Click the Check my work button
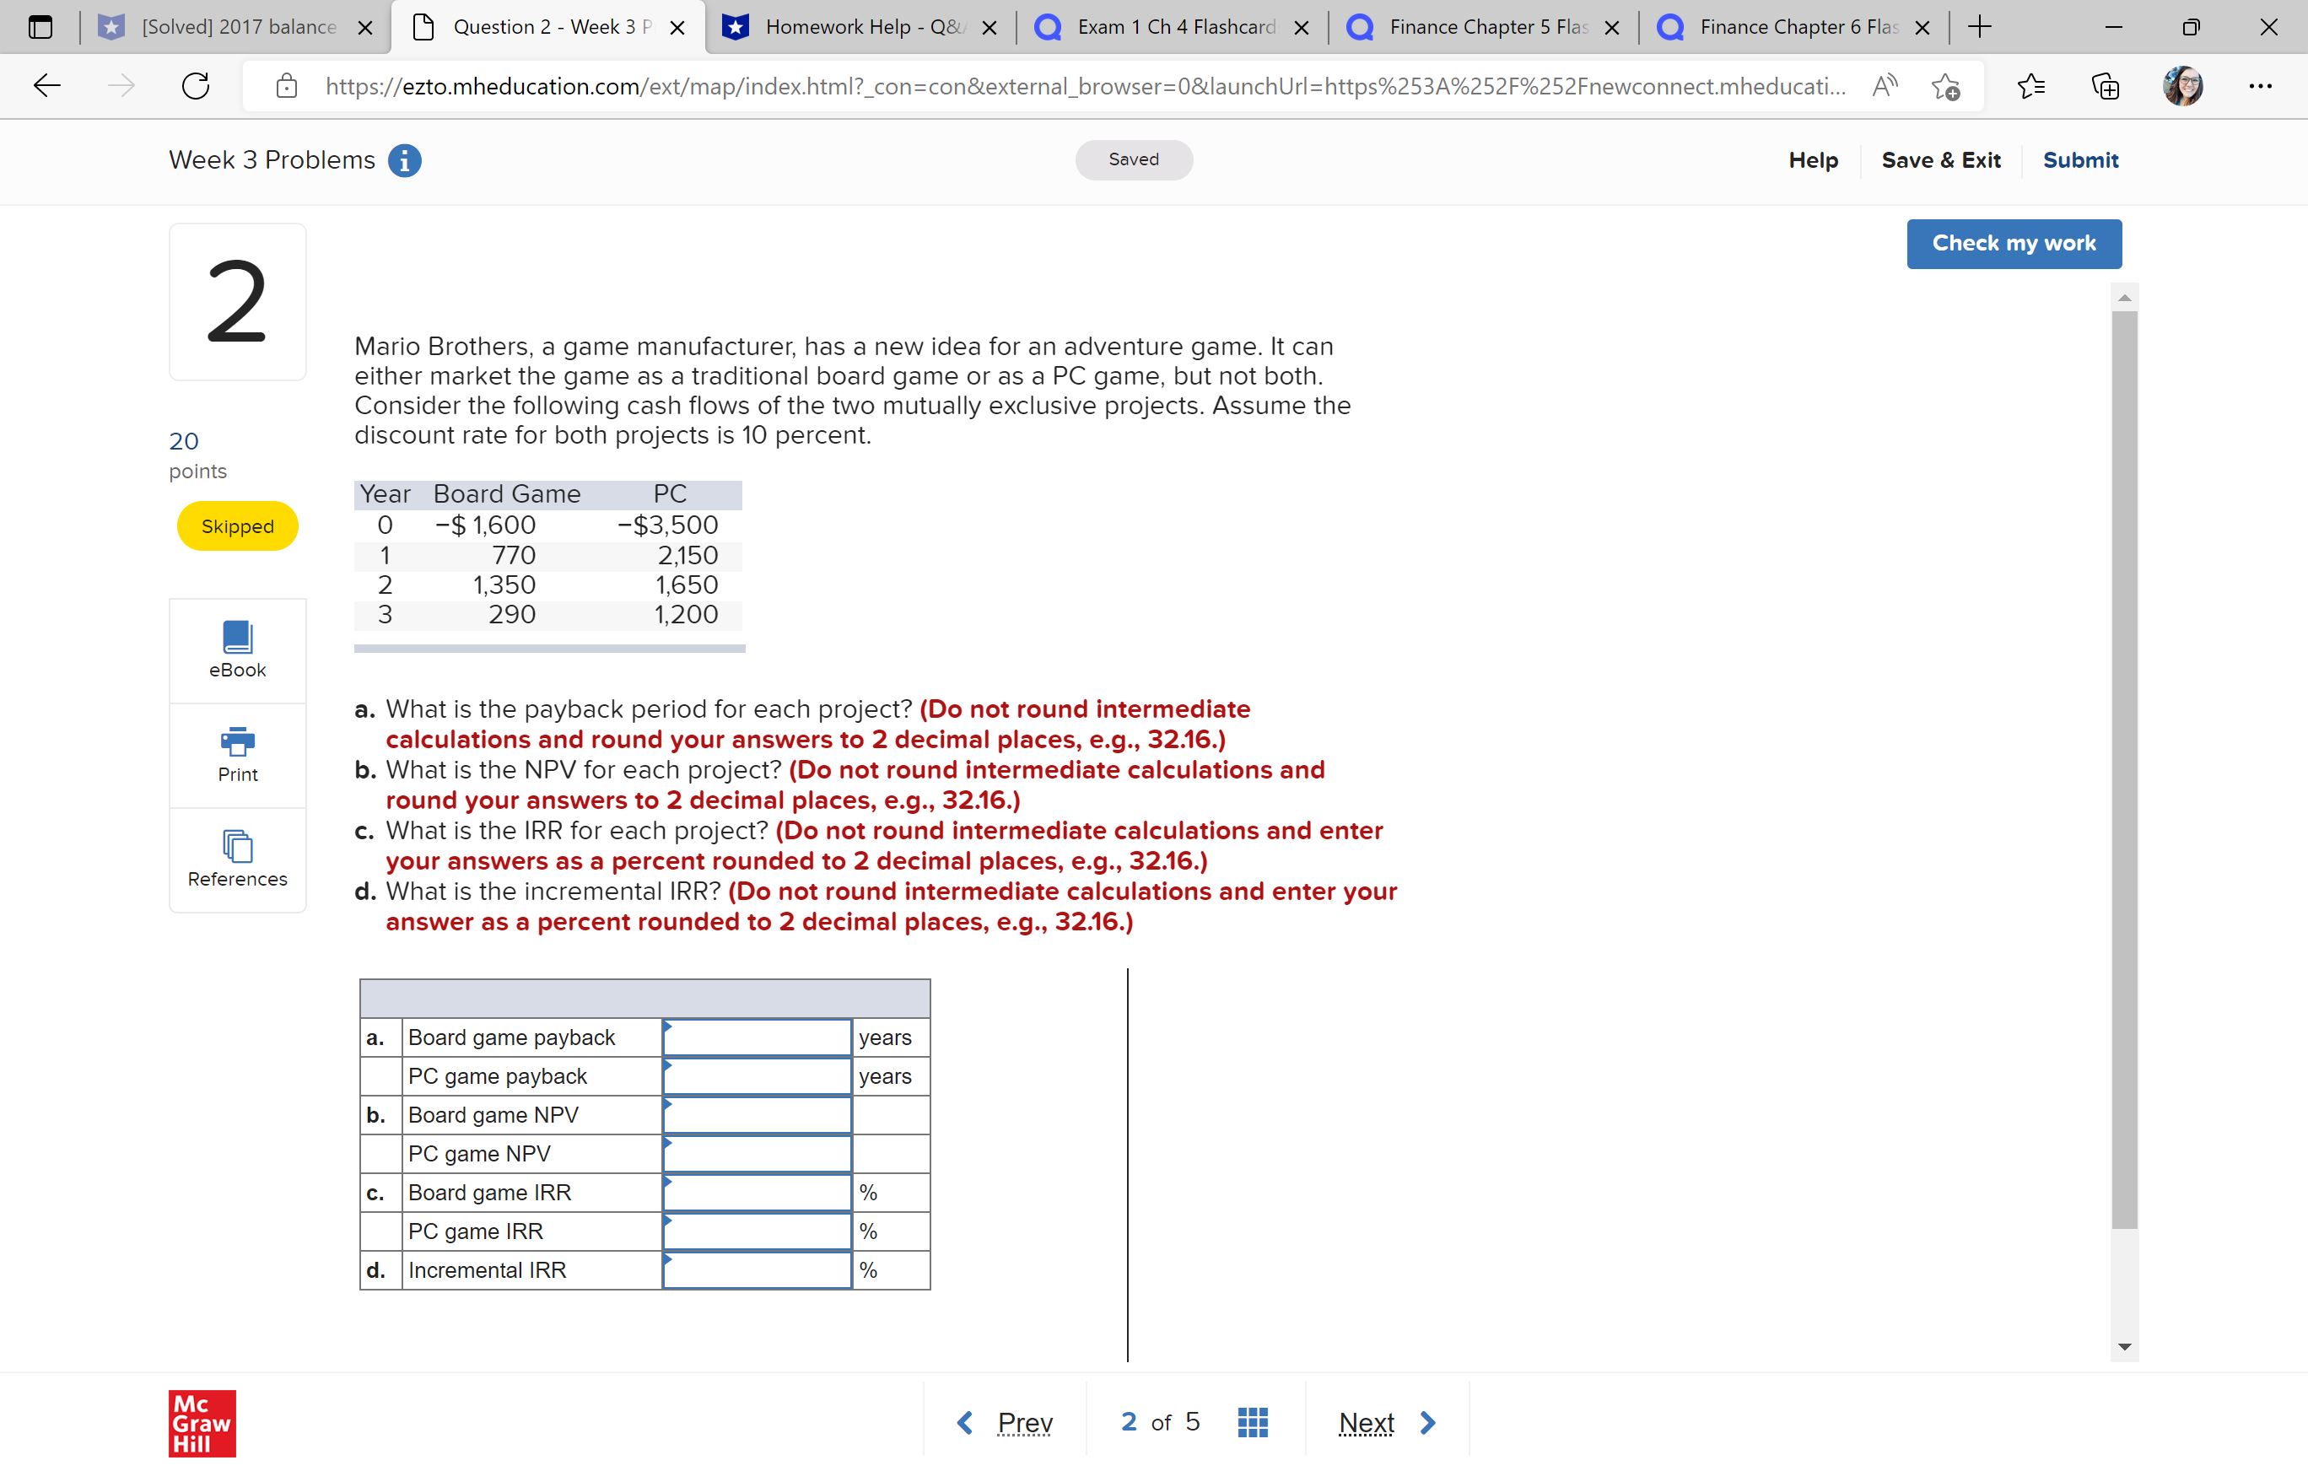 [x=2014, y=244]
